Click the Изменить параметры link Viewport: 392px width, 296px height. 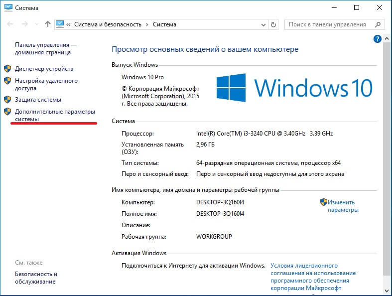coord(343,206)
